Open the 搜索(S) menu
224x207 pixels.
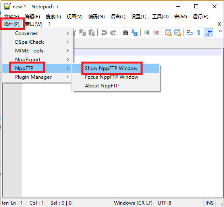tap(53, 17)
